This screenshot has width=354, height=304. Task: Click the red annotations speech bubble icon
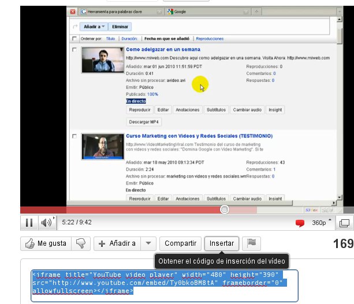coord(300,223)
